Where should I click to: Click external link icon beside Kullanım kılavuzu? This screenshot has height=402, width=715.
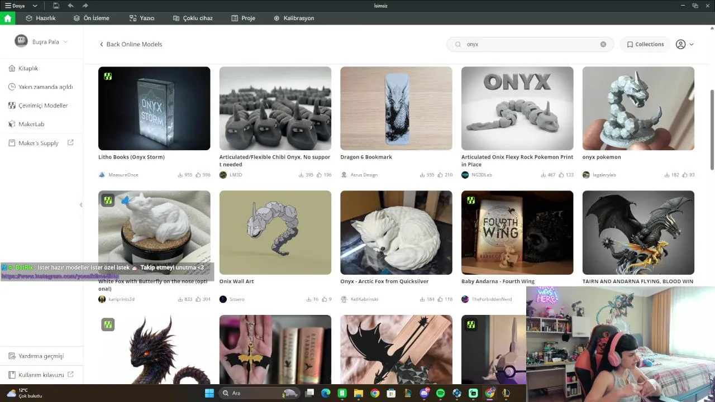(x=70, y=375)
